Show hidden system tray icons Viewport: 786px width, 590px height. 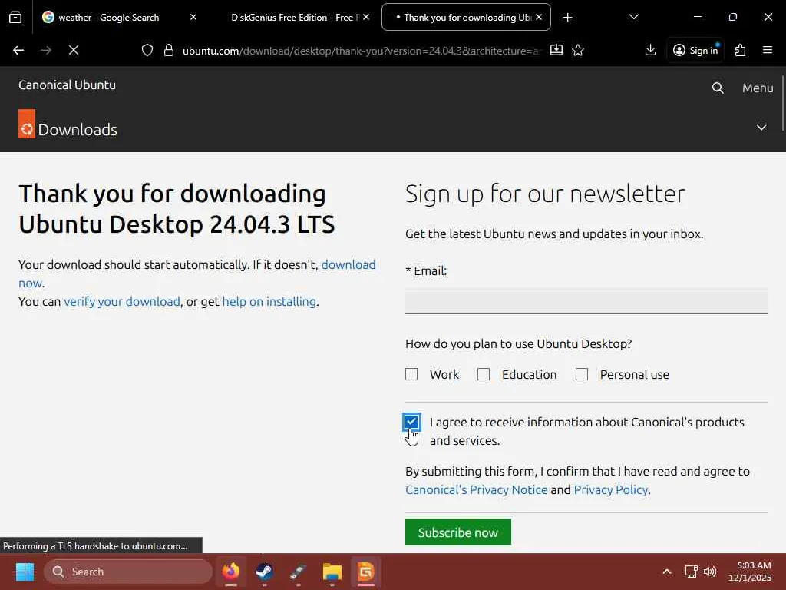pos(667,572)
